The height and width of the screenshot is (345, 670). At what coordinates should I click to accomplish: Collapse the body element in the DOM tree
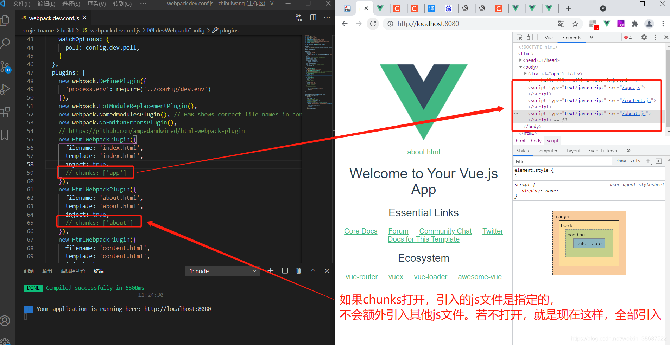pos(520,67)
